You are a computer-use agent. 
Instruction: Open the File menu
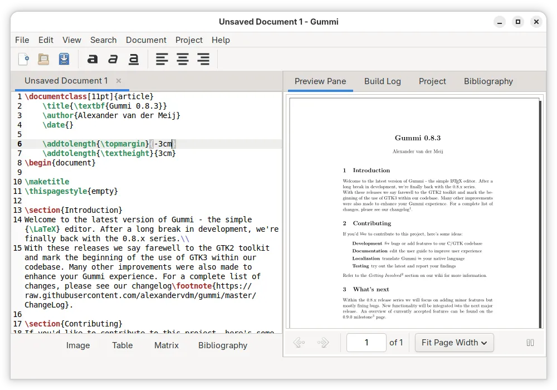click(x=22, y=40)
